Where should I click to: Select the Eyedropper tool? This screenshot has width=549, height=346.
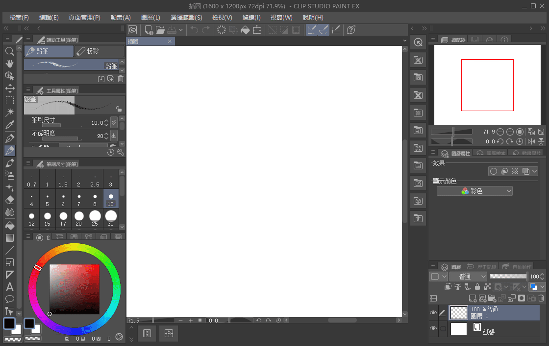point(9,125)
